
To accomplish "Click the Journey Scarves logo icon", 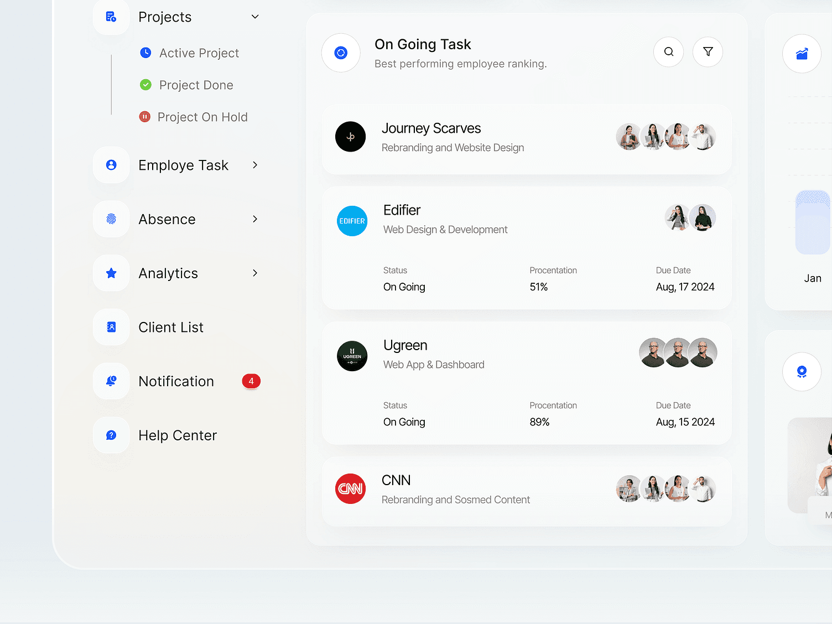I will 351,137.
